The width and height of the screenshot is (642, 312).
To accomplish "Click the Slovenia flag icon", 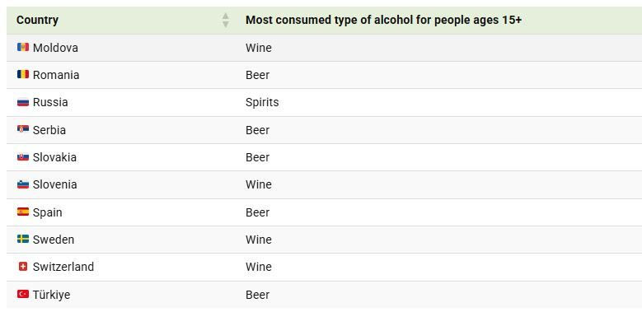I will (x=23, y=184).
